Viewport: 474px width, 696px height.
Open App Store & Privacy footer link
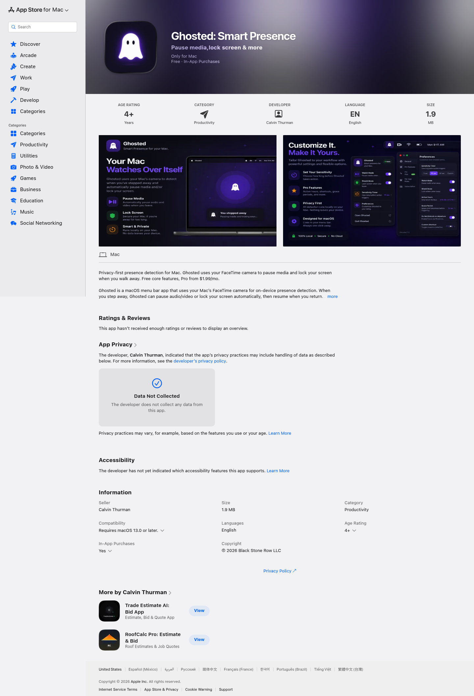click(x=161, y=689)
